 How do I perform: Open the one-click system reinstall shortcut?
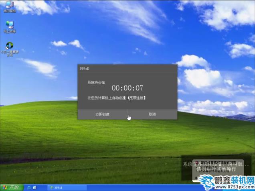pos(10,49)
